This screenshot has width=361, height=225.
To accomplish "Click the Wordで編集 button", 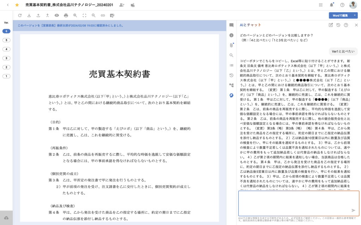I will point(340,15).
